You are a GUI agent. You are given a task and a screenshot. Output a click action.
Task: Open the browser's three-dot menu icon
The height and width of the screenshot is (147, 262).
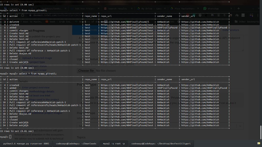(258, 15)
